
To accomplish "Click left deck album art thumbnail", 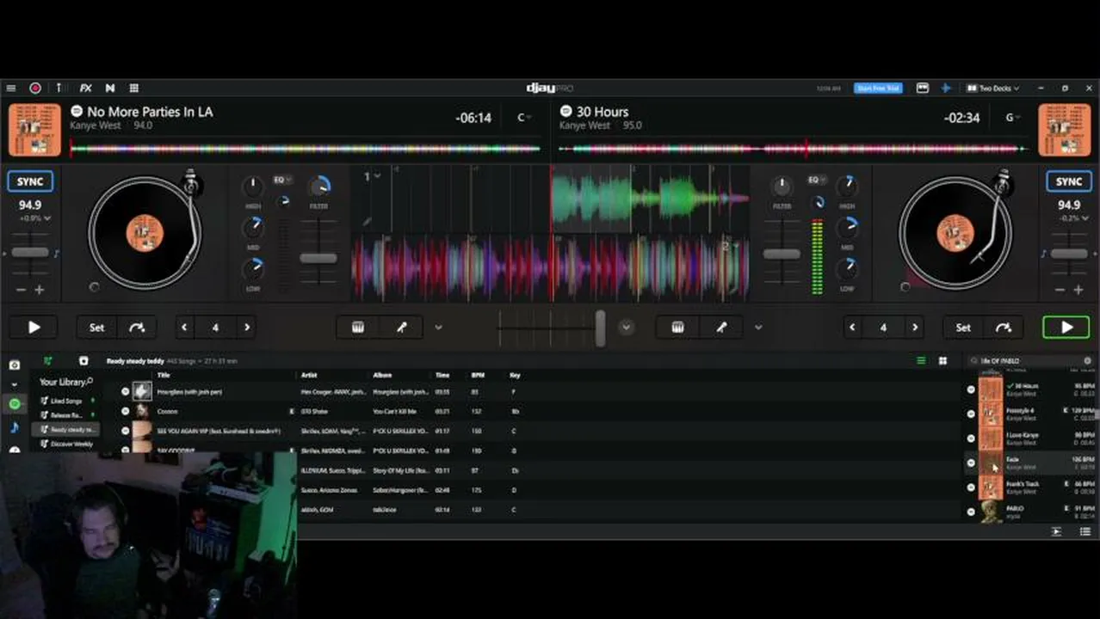I will 34,130.
